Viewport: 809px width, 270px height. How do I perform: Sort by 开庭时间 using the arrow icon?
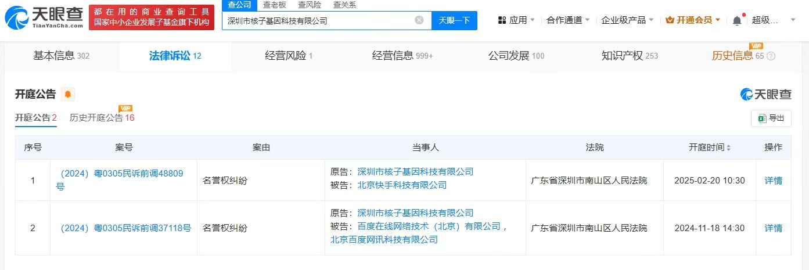[x=728, y=148]
